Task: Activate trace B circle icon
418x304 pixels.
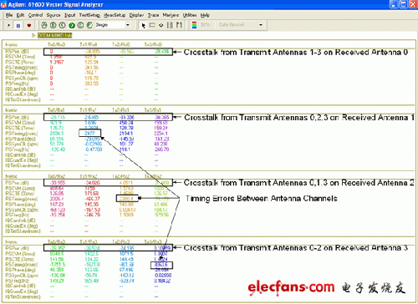Action: [54, 25]
